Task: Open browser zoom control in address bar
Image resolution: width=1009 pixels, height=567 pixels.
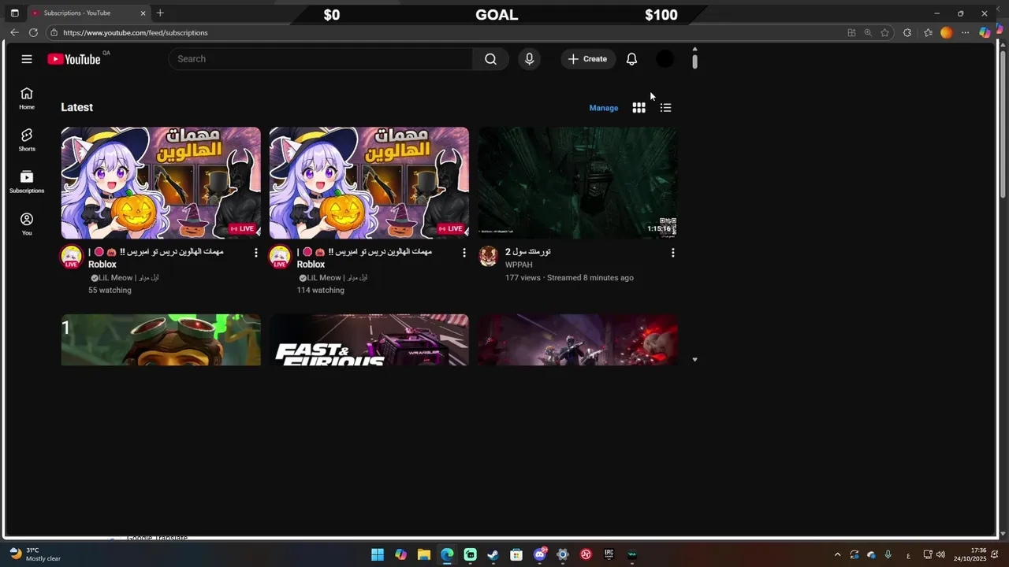Action: pyautogui.click(x=868, y=32)
